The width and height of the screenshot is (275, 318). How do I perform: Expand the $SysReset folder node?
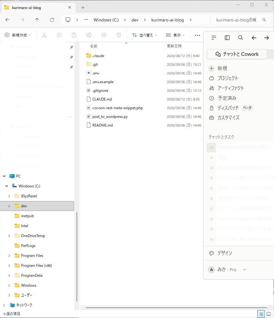[x=9, y=196]
